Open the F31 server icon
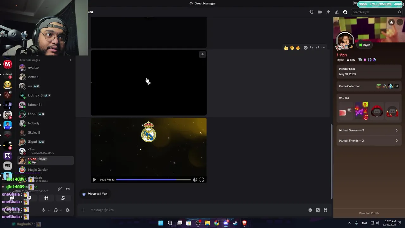 click(8, 166)
